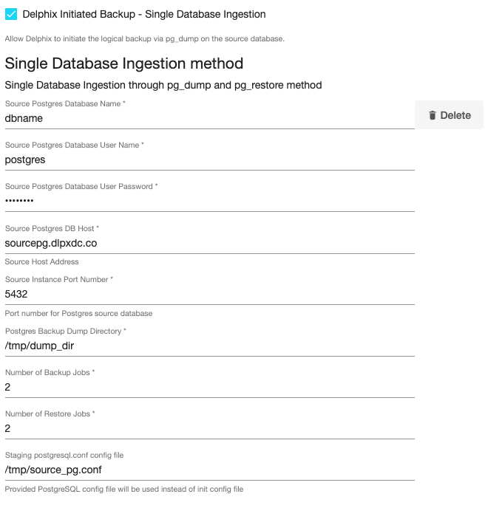The height and width of the screenshot is (508, 488).
Task: Click the trash can icon
Action: 433,115
